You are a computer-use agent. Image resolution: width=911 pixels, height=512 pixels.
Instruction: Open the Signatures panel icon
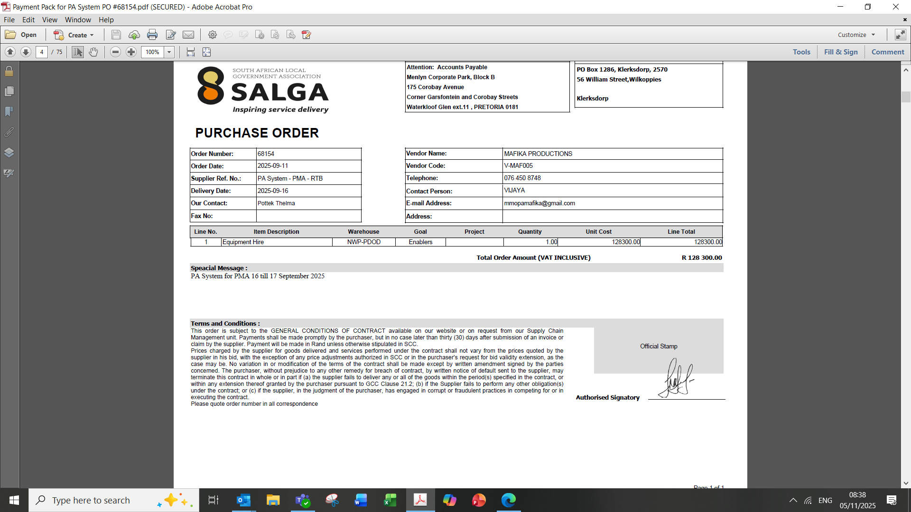pos(9,173)
